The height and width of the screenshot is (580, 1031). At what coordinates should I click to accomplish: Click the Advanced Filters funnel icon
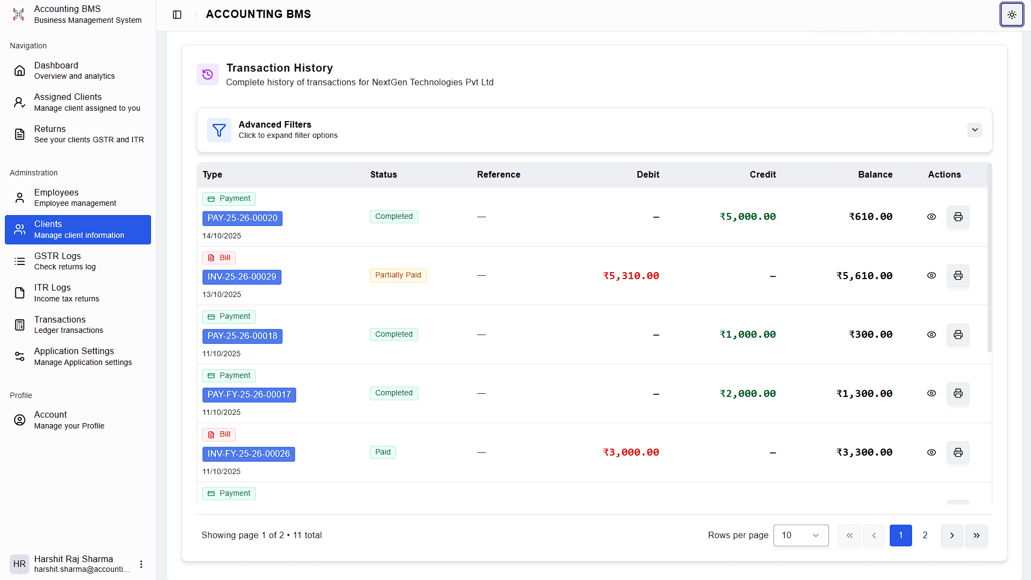219,130
